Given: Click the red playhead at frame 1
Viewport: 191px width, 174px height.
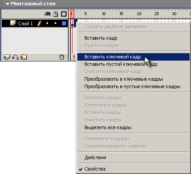Looking at the screenshot, I should tap(72, 14).
